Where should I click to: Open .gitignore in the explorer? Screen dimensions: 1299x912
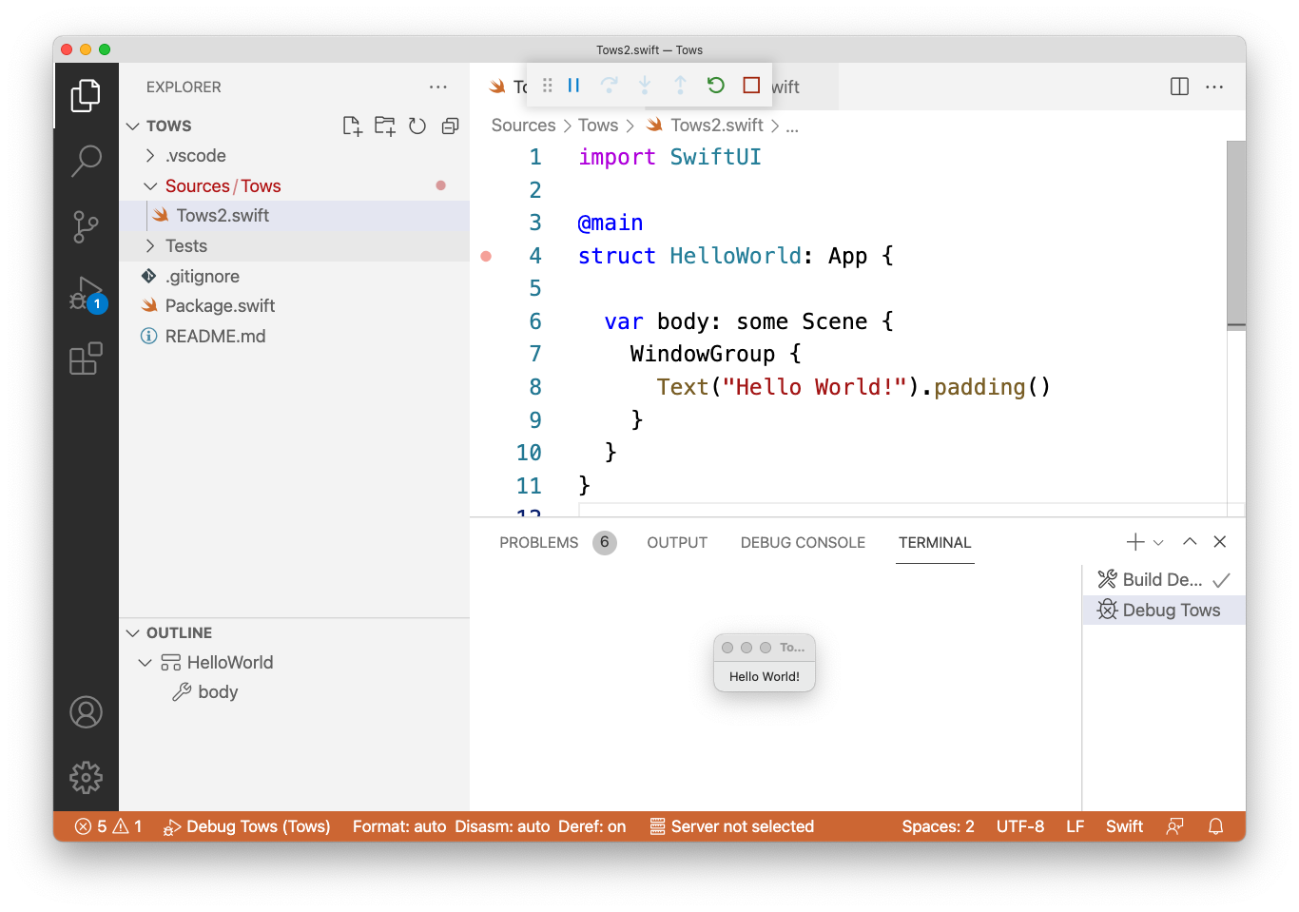click(295, 276)
